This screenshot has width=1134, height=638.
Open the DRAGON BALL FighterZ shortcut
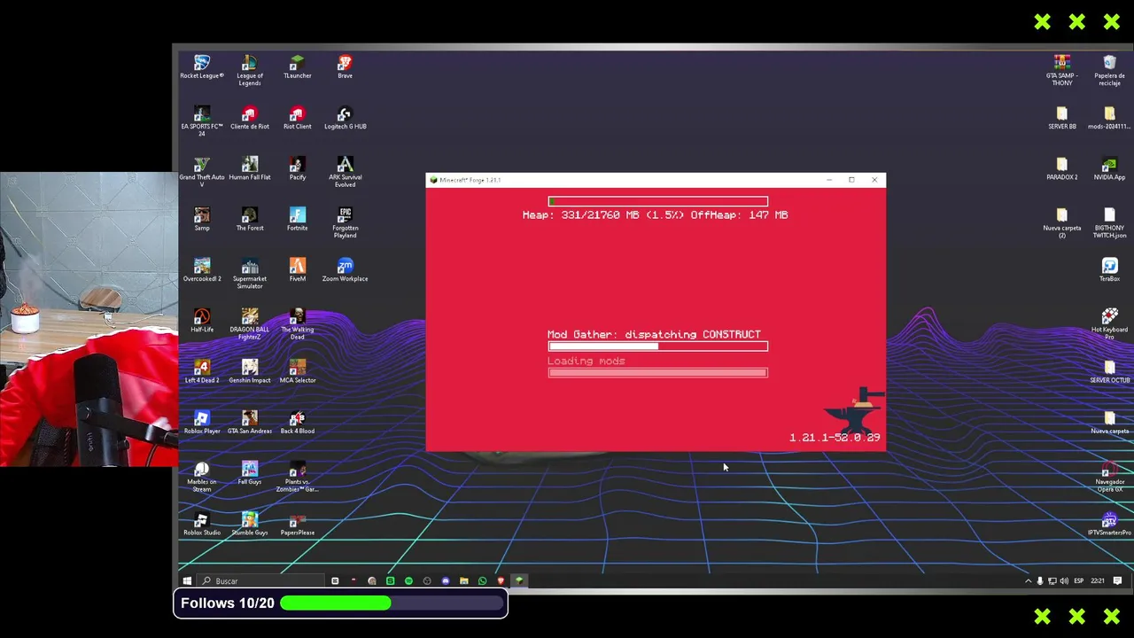pos(250,323)
